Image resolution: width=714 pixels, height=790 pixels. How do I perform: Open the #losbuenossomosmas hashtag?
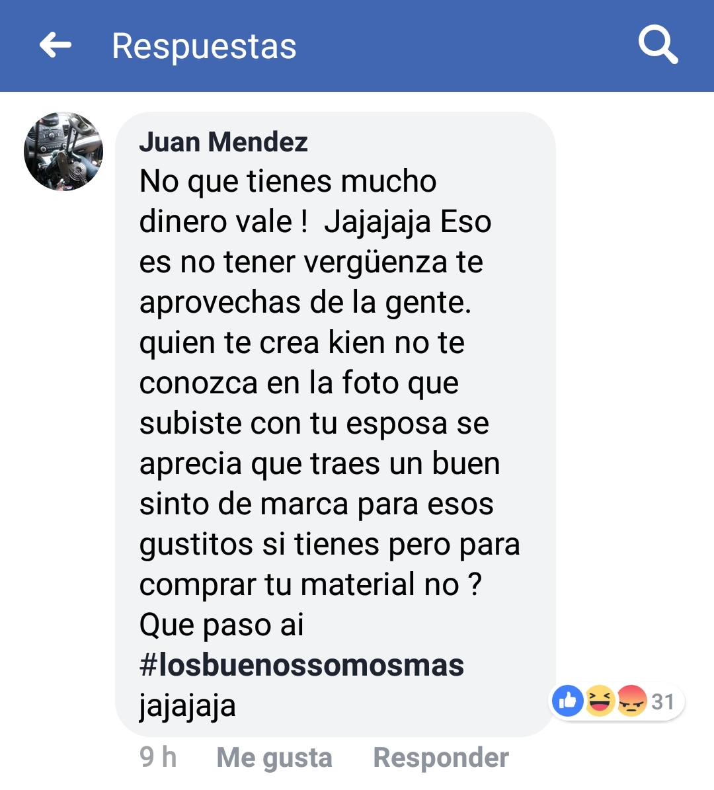tap(302, 665)
